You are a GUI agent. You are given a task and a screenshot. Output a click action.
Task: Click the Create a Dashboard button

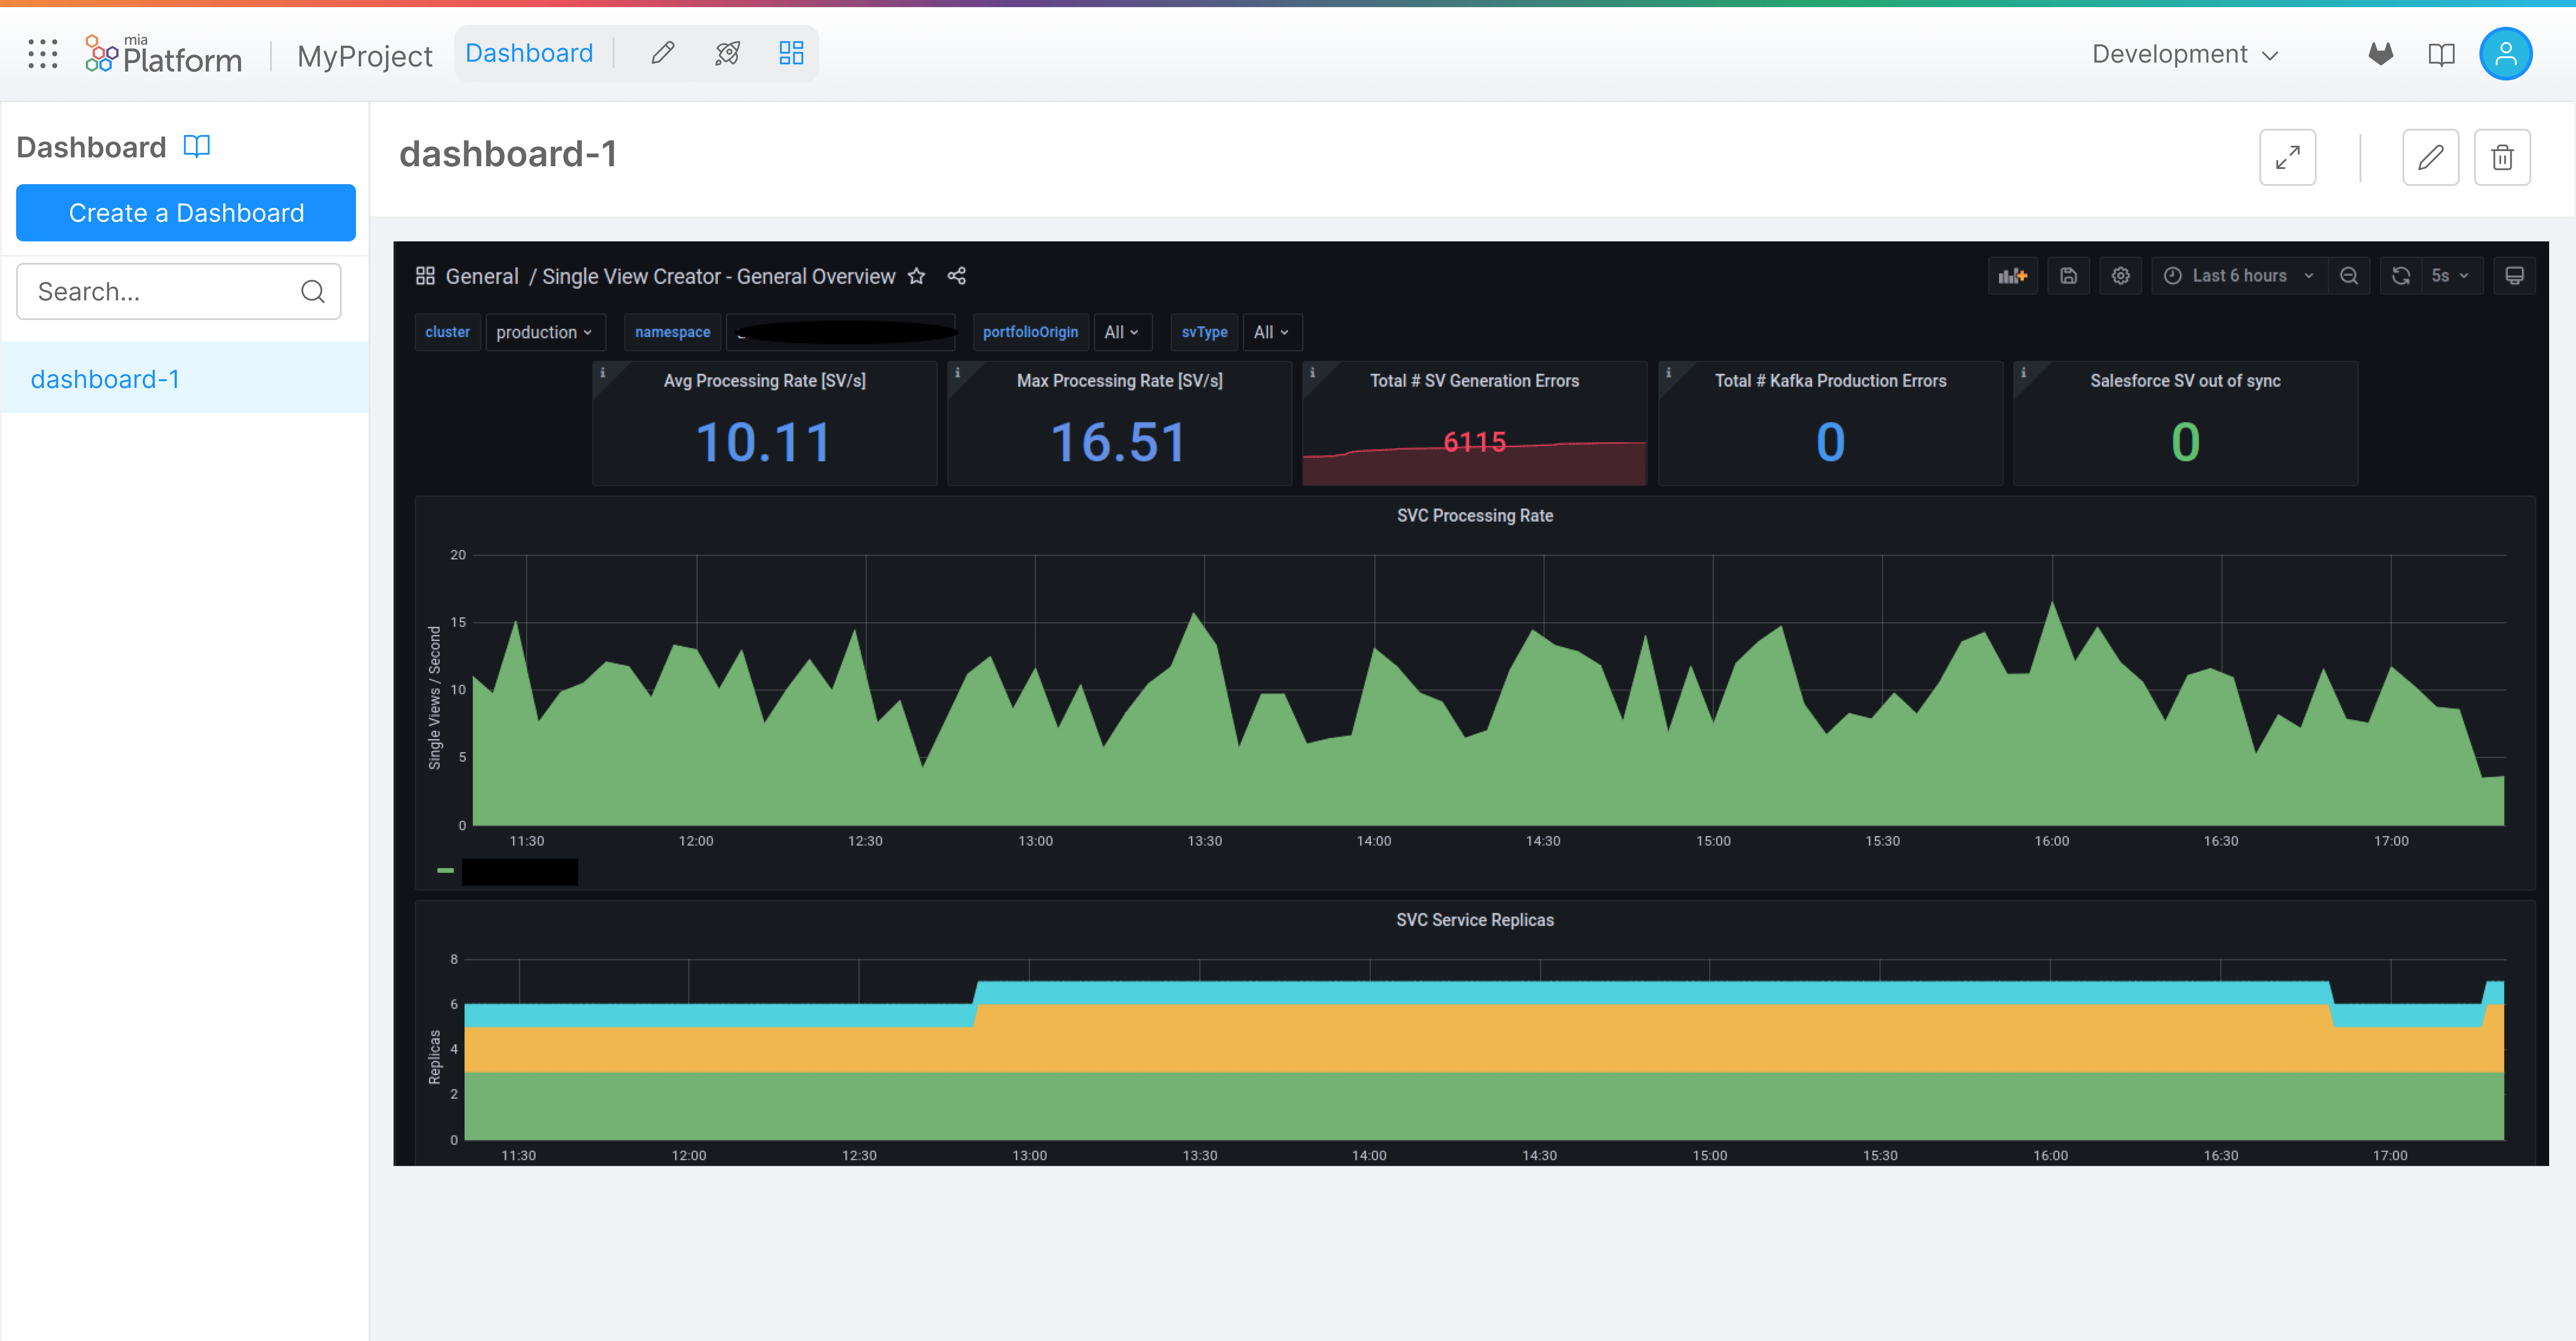pos(185,212)
